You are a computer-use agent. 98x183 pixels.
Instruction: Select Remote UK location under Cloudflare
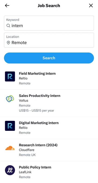click(x=27, y=155)
